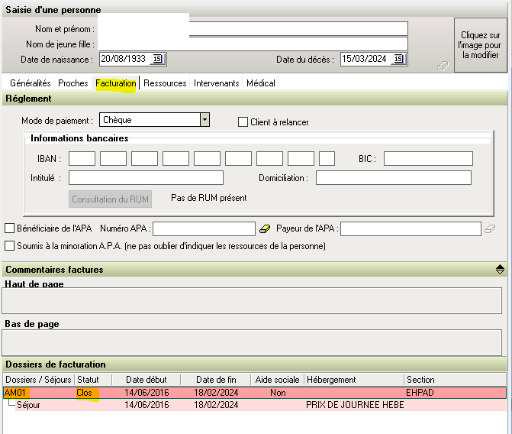Image resolution: width=512 pixels, height=434 pixels.
Task: Clear the Numéro APA field with eraser icon
Action: [x=265, y=228]
